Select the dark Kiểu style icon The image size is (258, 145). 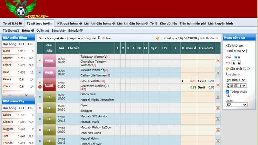click(239, 57)
